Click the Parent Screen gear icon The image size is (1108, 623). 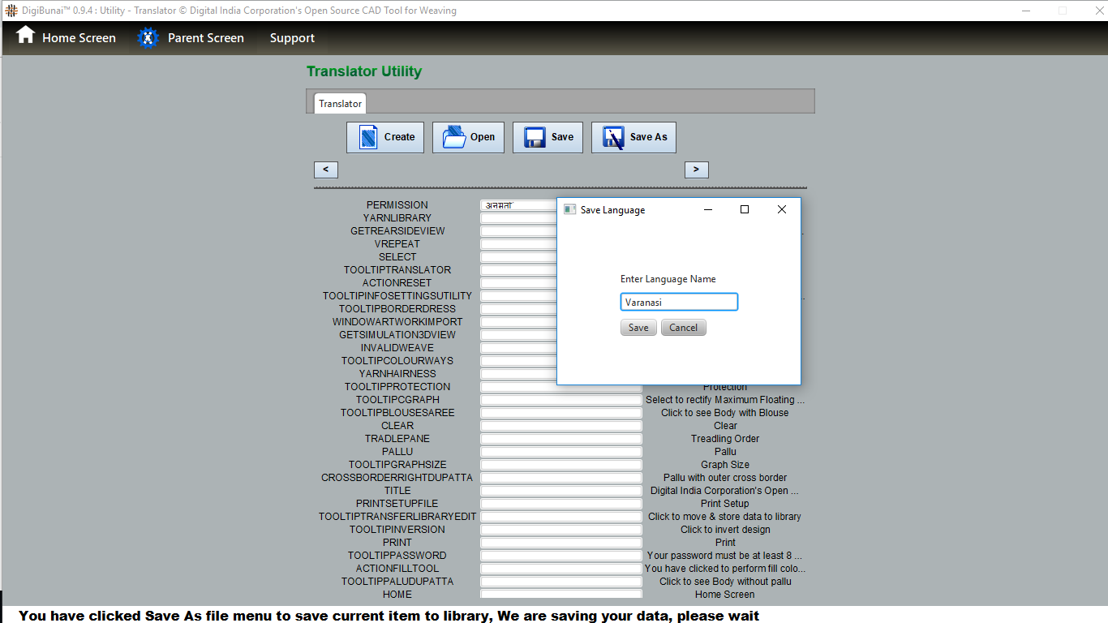click(148, 38)
